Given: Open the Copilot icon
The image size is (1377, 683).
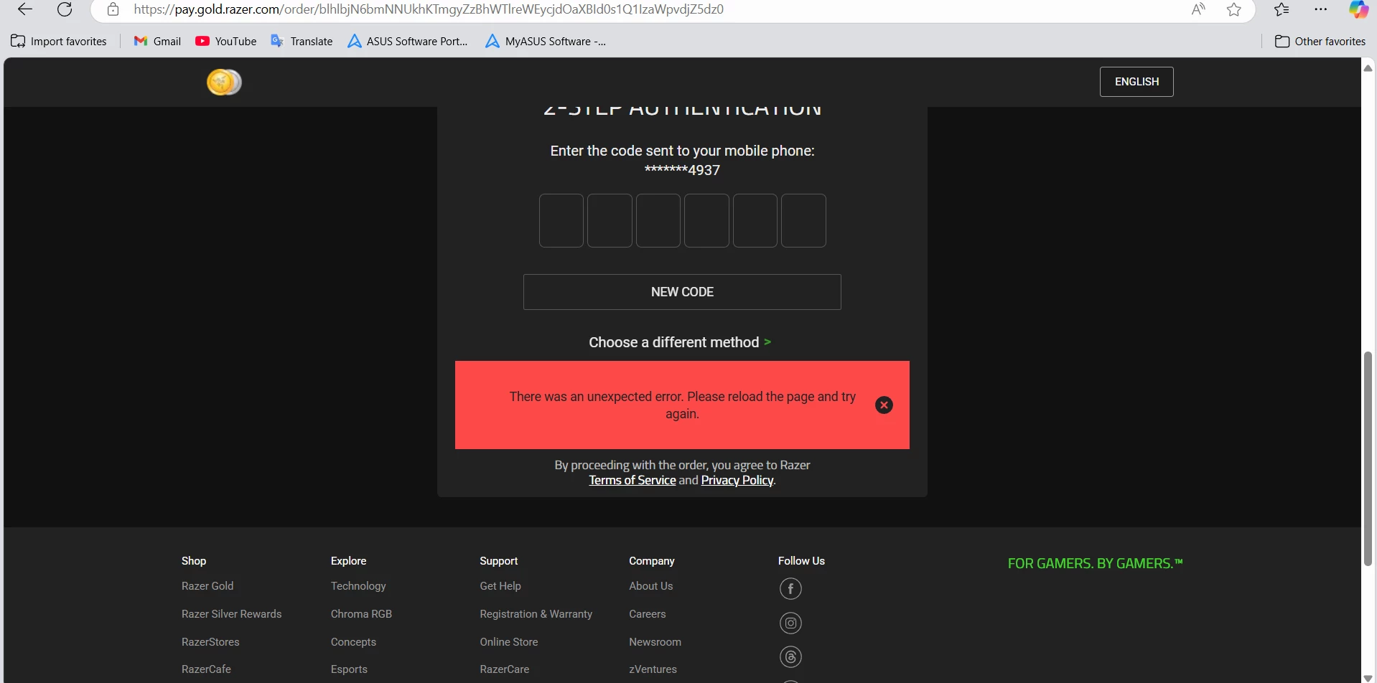Looking at the screenshot, I should click(x=1358, y=9).
